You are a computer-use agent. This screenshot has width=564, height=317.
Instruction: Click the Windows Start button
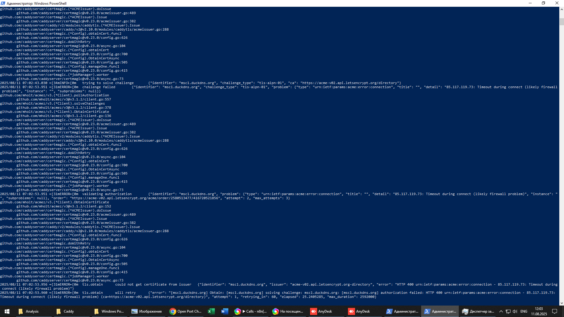pyautogui.click(x=7, y=311)
